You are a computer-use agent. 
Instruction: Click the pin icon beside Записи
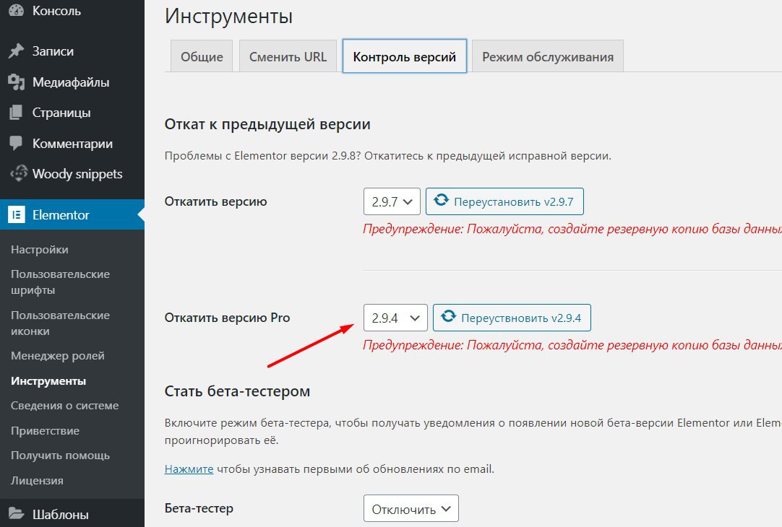[16, 51]
